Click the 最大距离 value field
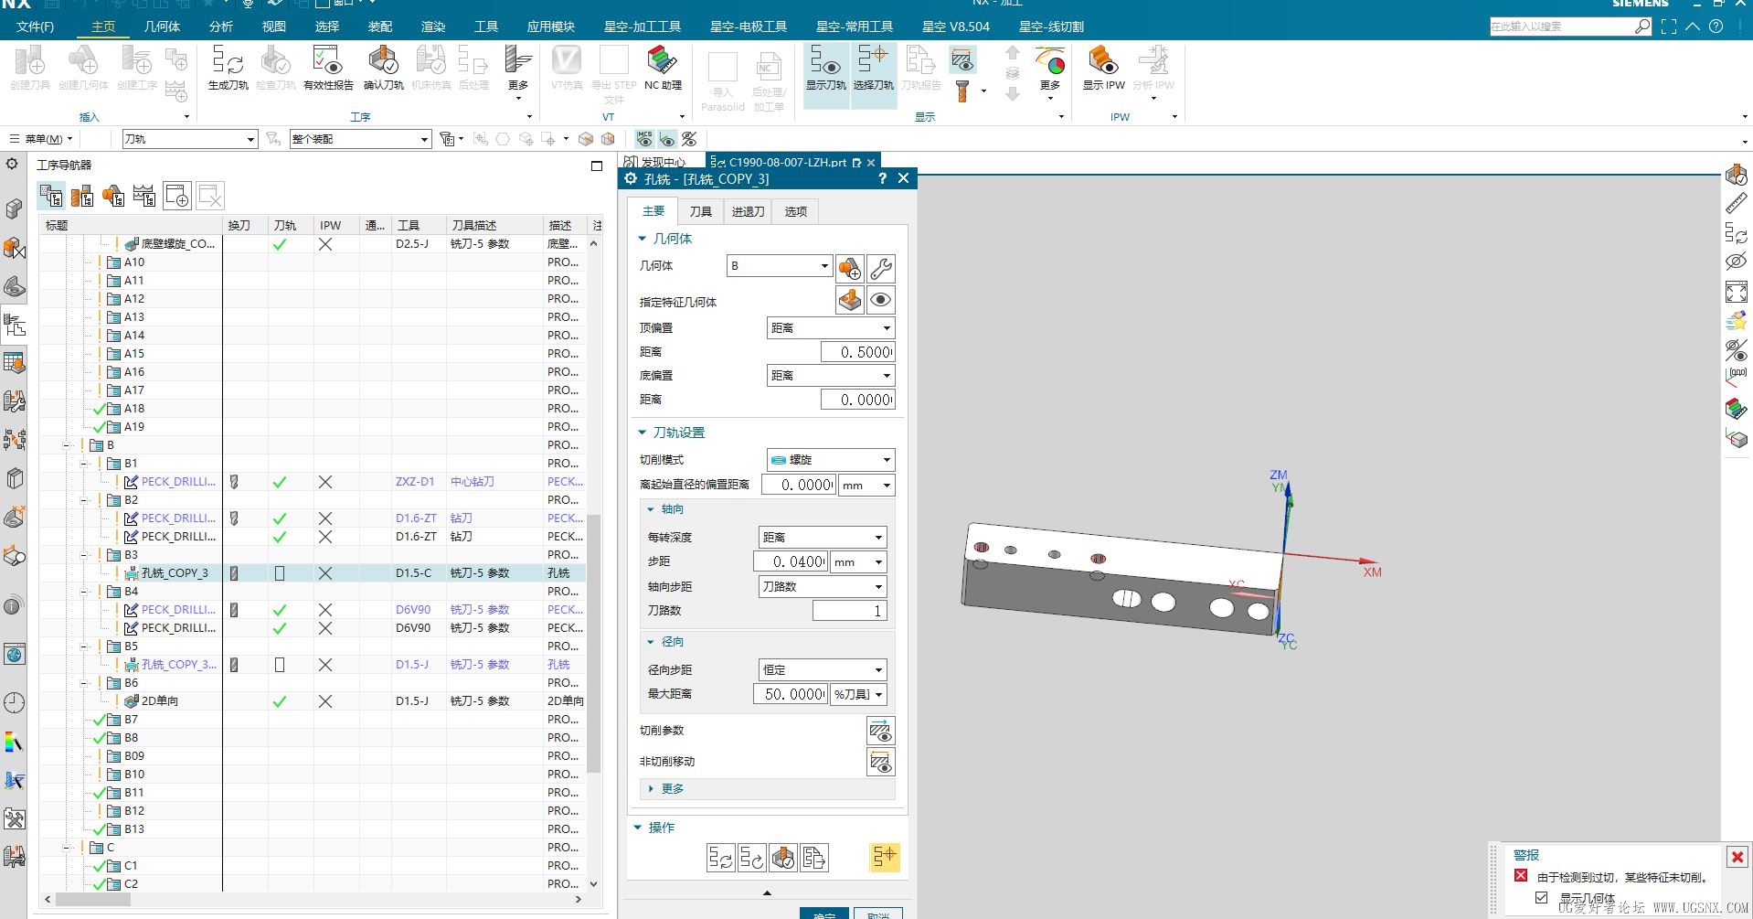Viewport: 1753px width, 919px height. point(791,694)
